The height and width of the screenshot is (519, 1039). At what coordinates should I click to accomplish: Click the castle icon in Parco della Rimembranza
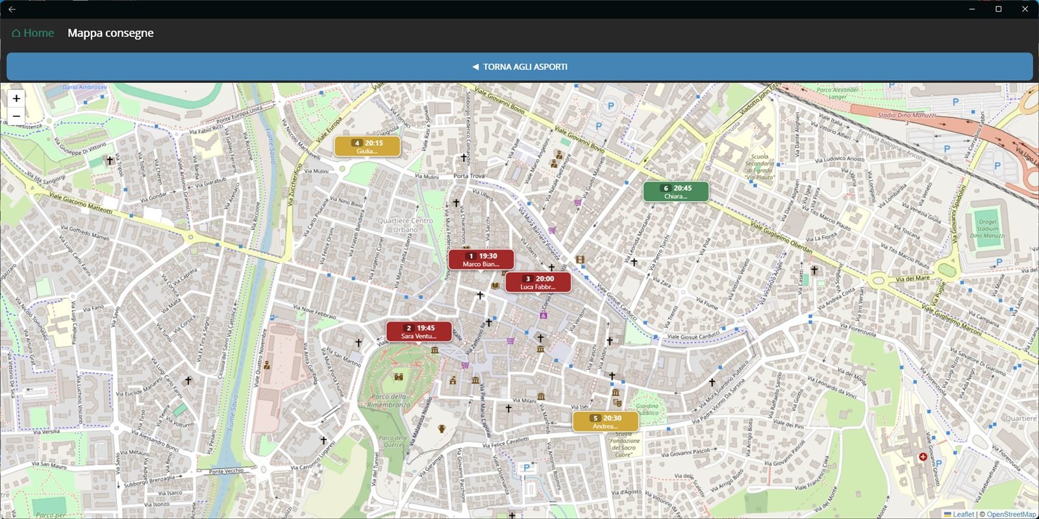(399, 377)
